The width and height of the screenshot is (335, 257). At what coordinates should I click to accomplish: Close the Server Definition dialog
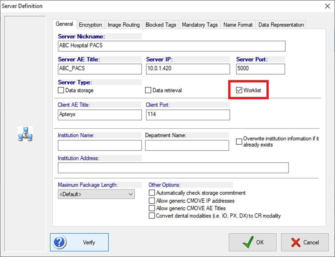(327, 6)
